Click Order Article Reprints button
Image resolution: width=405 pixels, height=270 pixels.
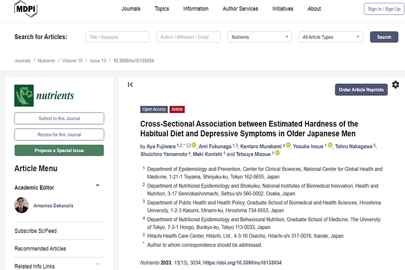pos(361,90)
